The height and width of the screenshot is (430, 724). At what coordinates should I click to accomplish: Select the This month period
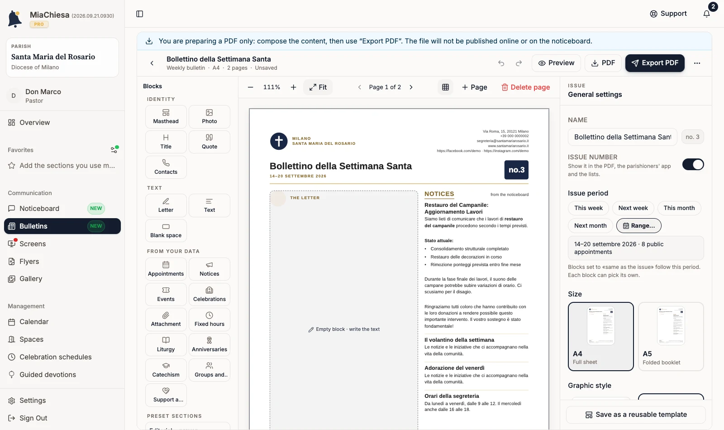tap(679, 208)
